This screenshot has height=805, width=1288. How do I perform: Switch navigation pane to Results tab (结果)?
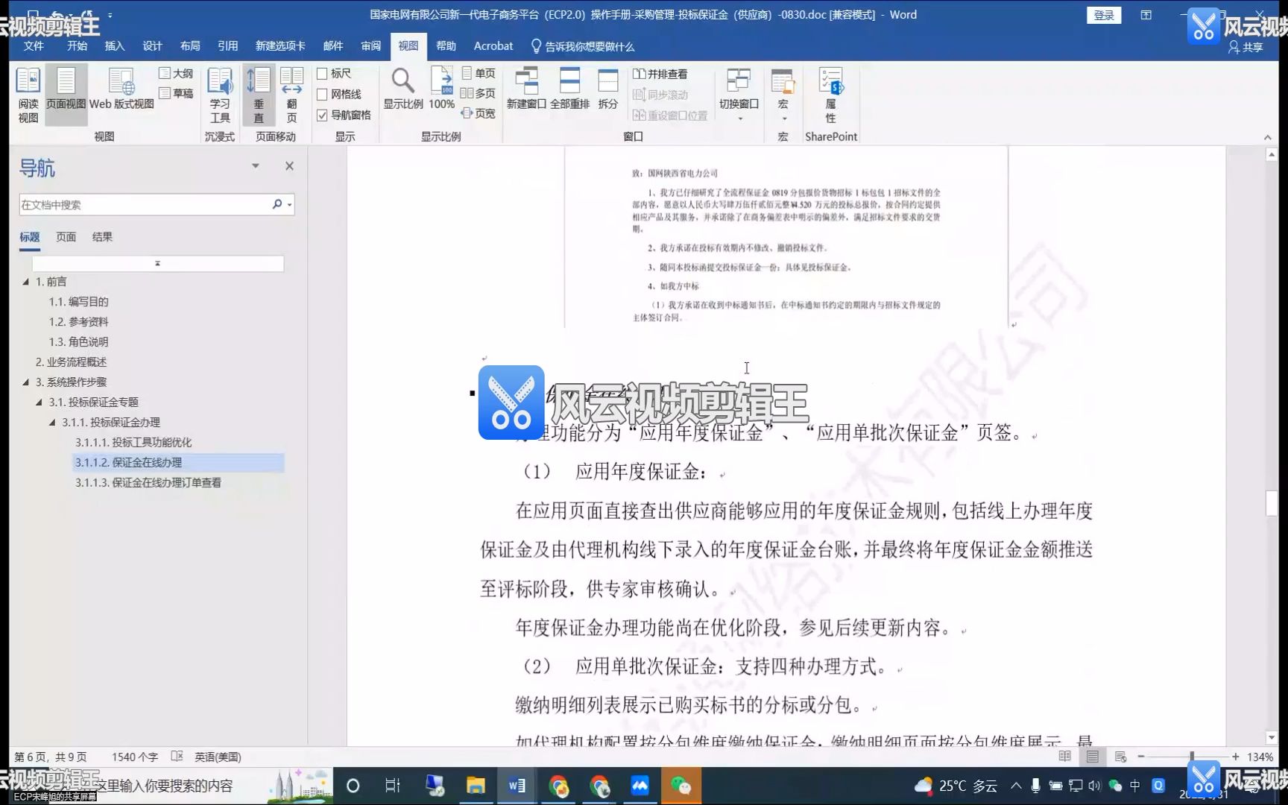pos(102,237)
